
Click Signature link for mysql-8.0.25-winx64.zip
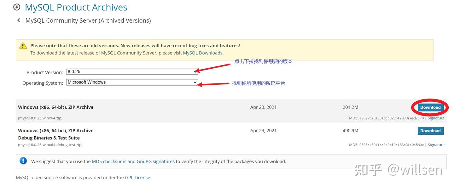pos(436,118)
